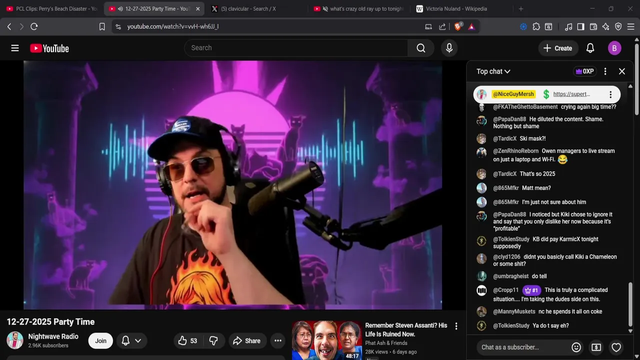
Task: Open @Cropp11 username in chat
Action: (506, 290)
